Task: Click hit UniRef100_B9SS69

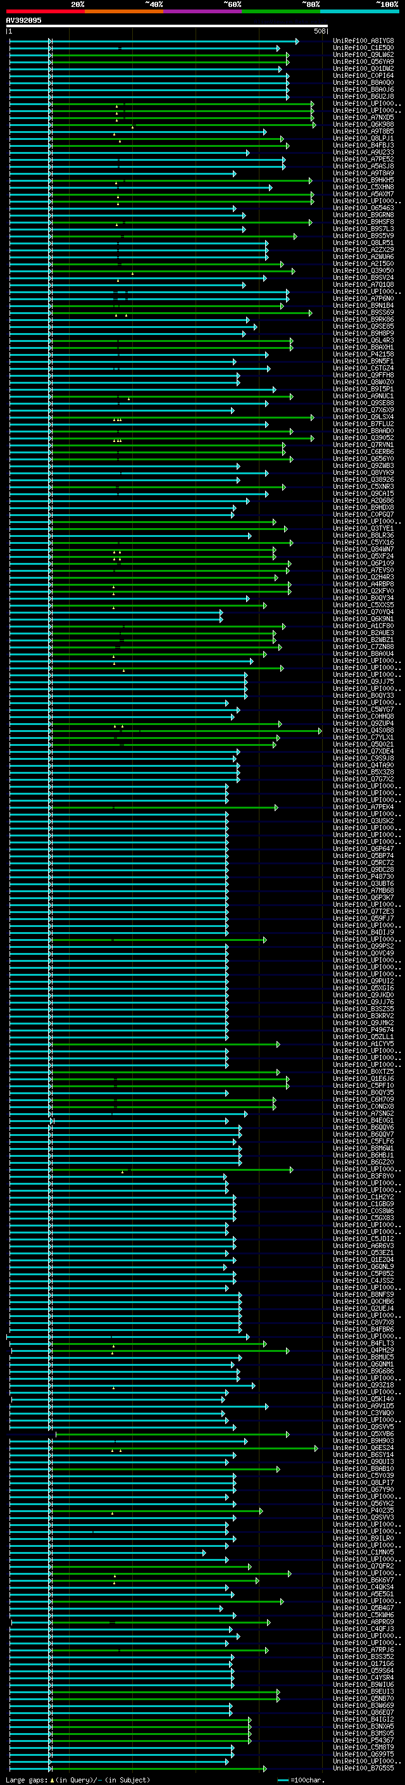Action: tap(363, 313)
